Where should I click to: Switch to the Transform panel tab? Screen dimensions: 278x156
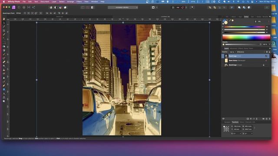click(x=235, y=122)
